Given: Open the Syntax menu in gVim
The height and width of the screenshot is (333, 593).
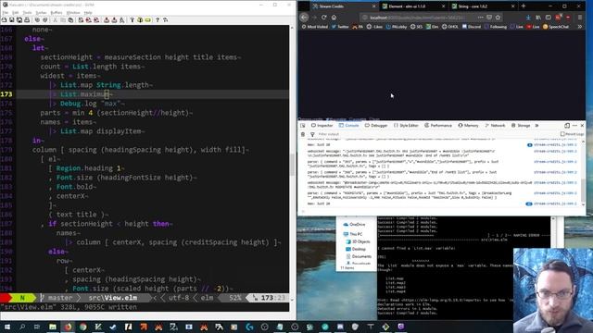Looking at the screenshot, I should tap(41, 13).
